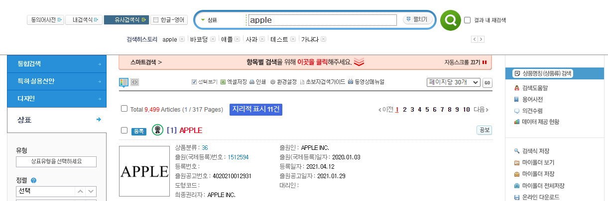Image resolution: width=608 pixels, height=201 pixels.
Task: Expand the 특허·실용신안 sidebar menu
Action: (x=57, y=81)
